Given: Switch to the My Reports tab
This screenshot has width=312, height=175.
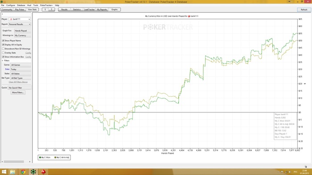Looking at the screenshot, I should 102,9.
